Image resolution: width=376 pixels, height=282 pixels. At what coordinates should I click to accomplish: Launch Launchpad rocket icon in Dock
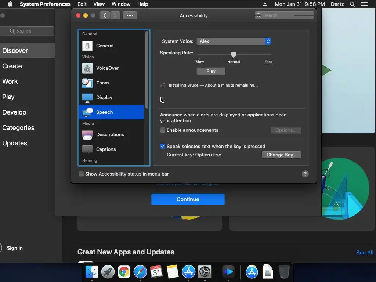[108, 272]
